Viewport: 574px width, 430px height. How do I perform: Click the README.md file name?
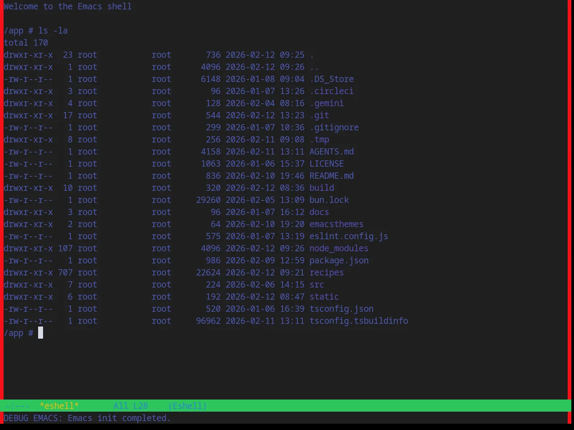[331, 176]
